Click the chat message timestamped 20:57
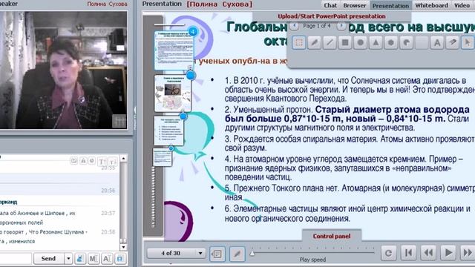The height and width of the screenshot is (267, 475). point(58,217)
